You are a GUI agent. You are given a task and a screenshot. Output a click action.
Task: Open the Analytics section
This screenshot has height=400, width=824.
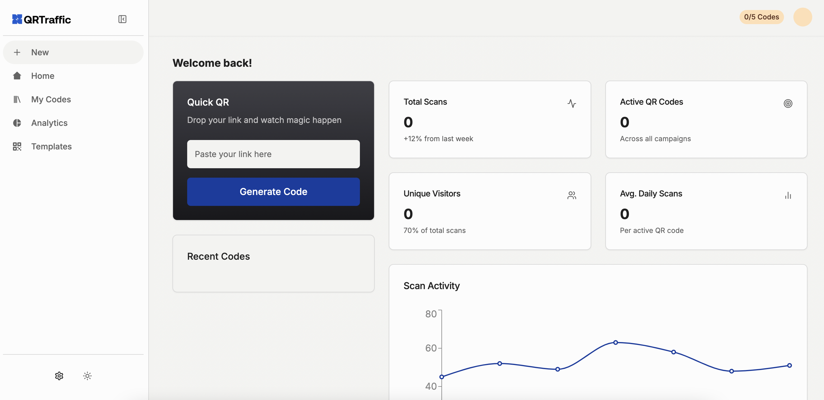point(49,123)
